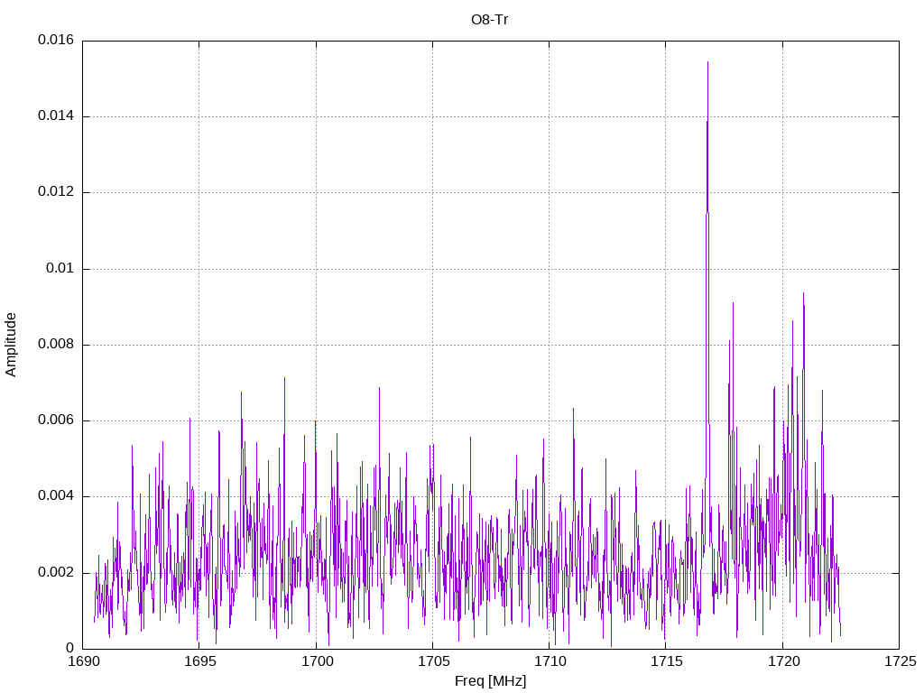This screenshot has width=924, height=693.
Task: Click the Freq [MHz] x-axis label
Action: pos(490,681)
